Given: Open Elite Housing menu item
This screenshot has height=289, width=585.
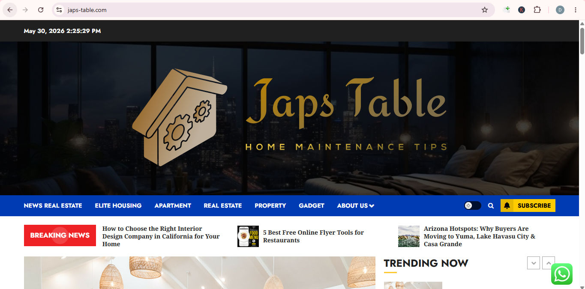Looking at the screenshot, I should click(x=118, y=206).
